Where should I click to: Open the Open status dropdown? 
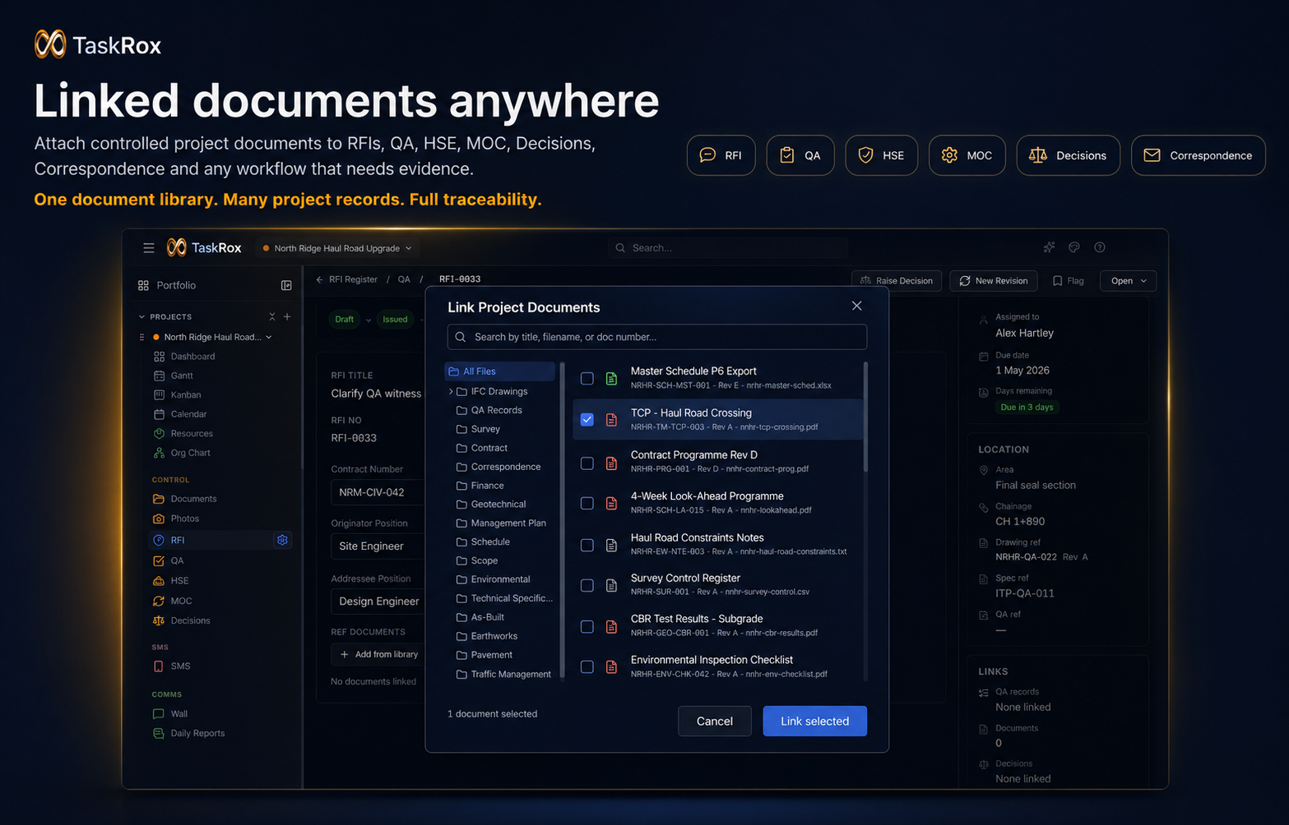[1128, 281]
